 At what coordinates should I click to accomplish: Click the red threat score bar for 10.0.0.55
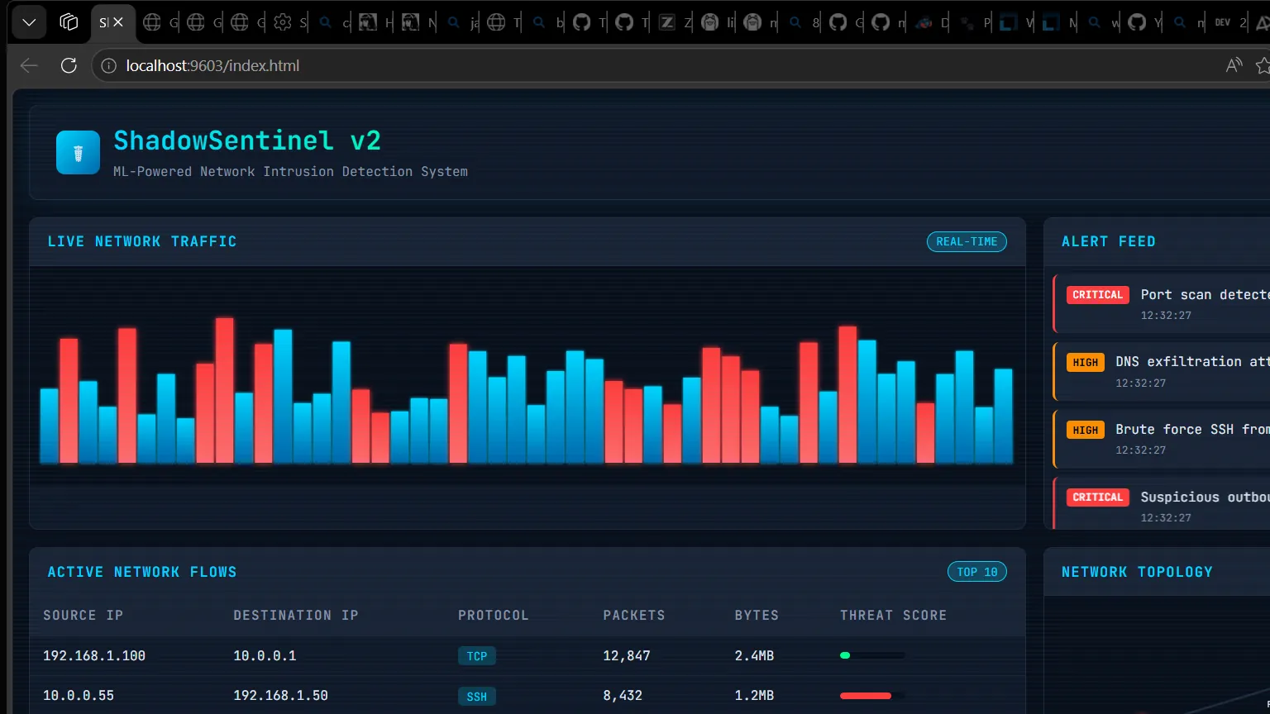coord(866,696)
